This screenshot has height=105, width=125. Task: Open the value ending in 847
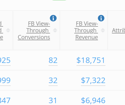[x=5, y=101]
